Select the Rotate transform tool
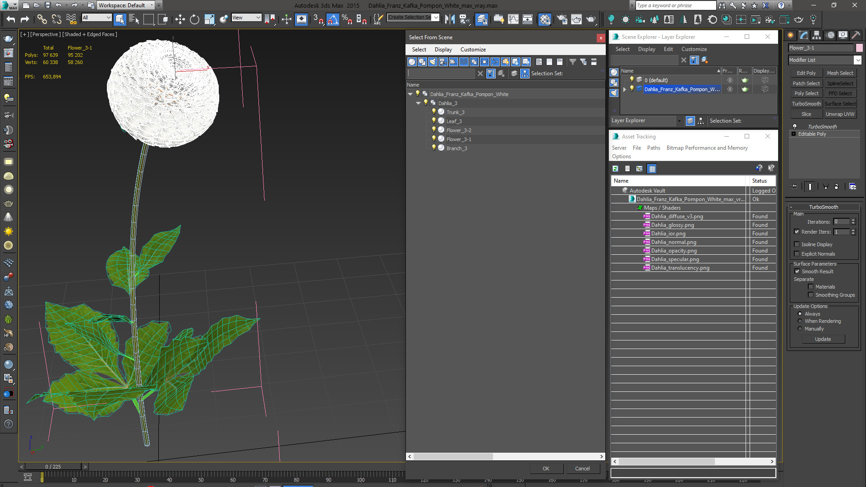Image resolution: width=866 pixels, height=487 pixels. (x=194, y=19)
